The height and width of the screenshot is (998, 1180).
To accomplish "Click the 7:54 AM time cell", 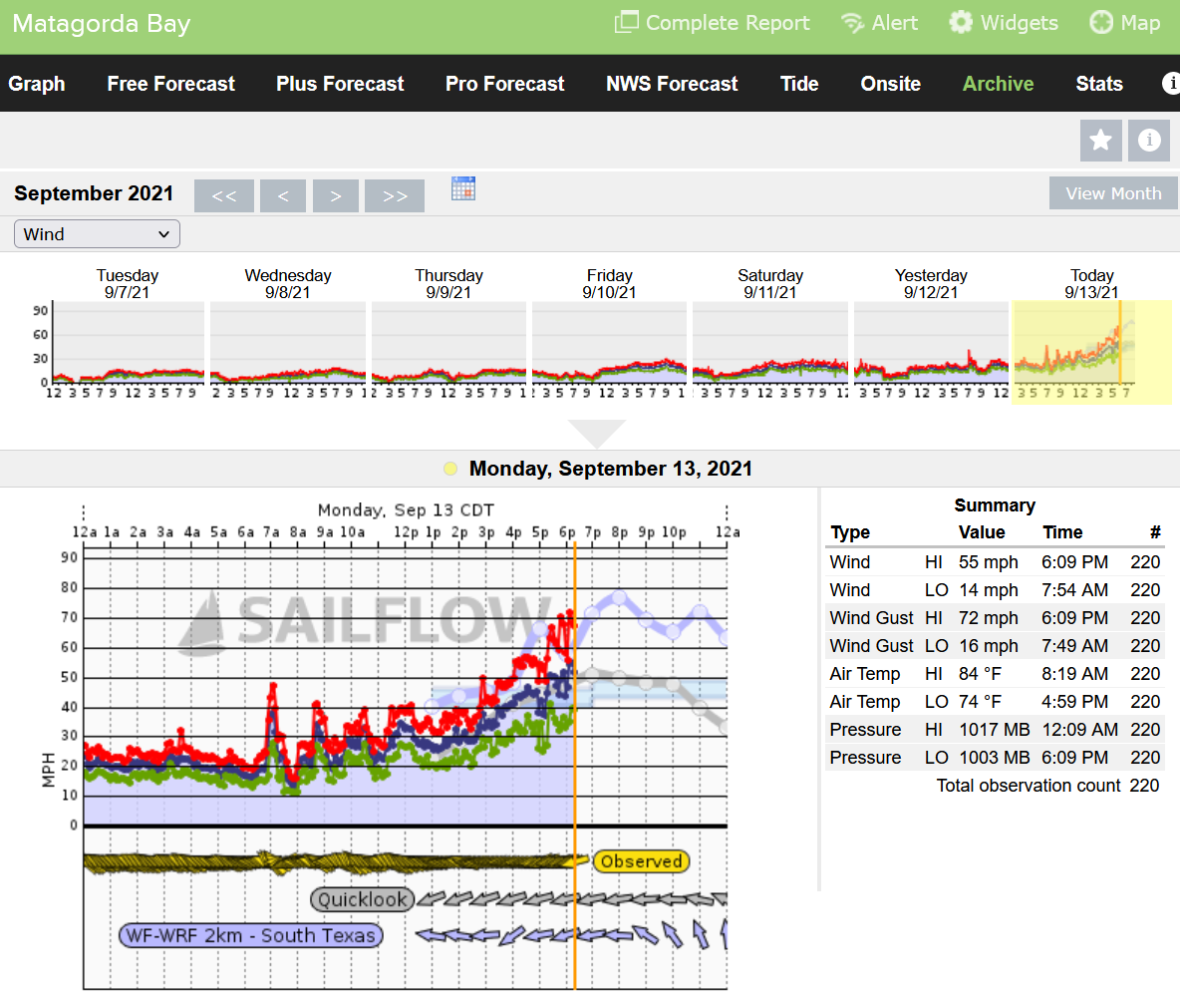I will [x=1074, y=590].
